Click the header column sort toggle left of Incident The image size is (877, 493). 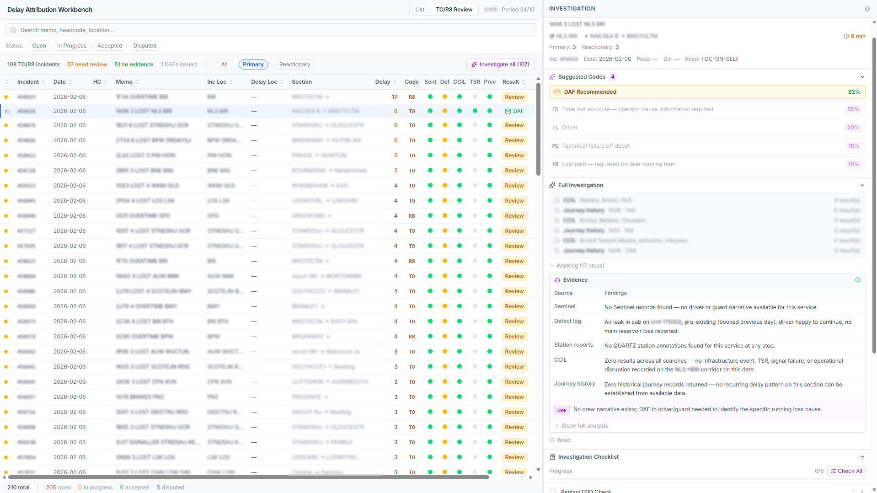(7, 82)
